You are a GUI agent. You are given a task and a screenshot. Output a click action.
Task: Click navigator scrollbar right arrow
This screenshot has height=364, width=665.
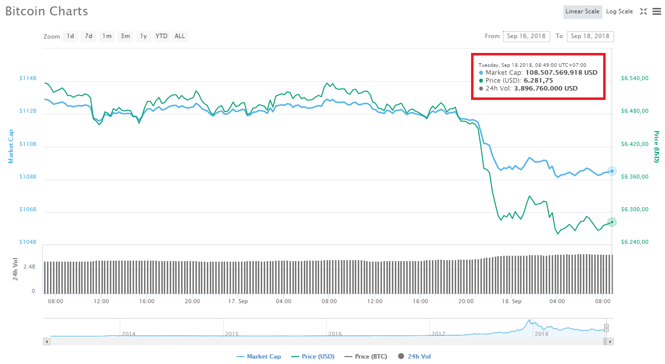tap(610, 341)
